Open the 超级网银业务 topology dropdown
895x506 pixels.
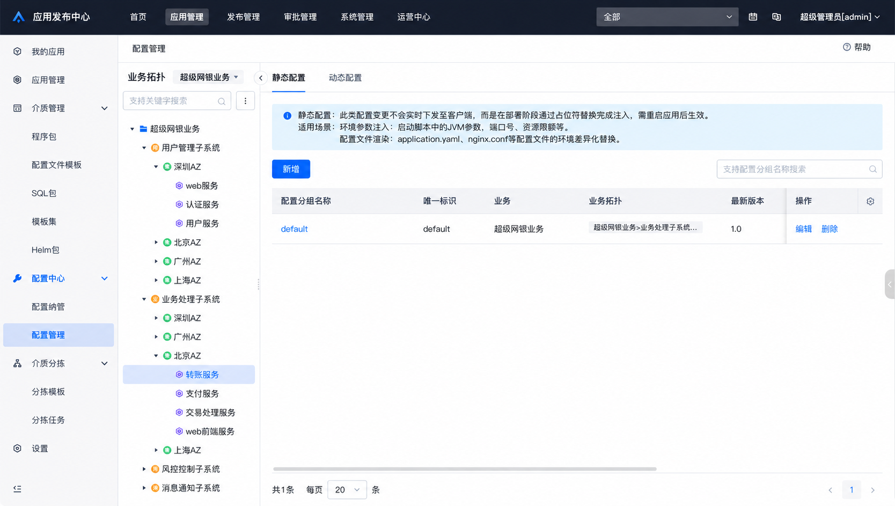click(x=208, y=77)
